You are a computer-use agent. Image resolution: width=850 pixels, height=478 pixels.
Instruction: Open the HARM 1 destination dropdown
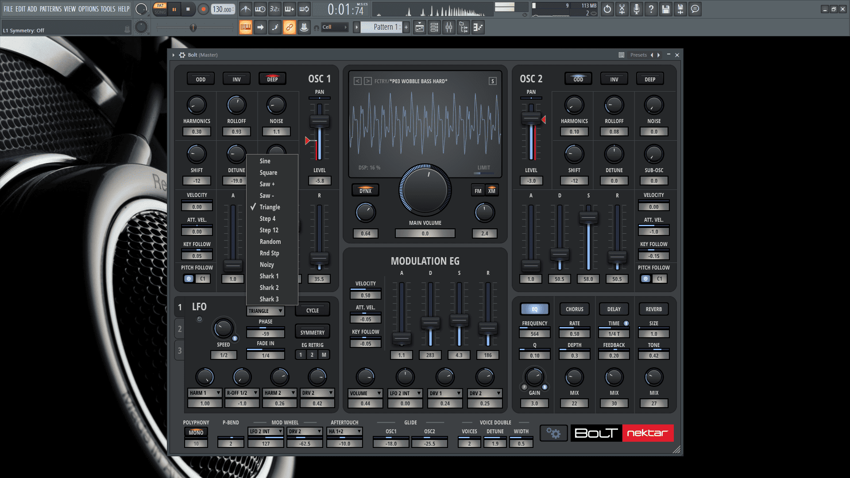point(205,393)
